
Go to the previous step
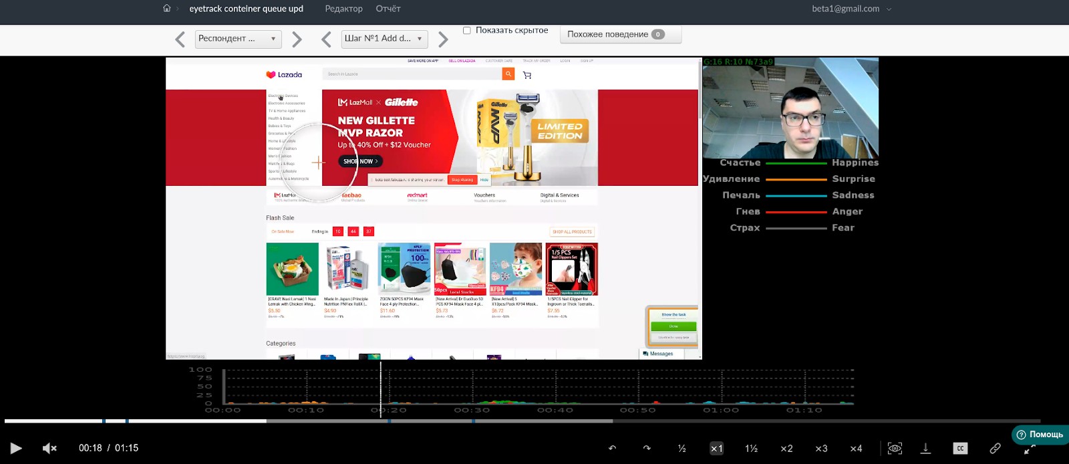326,39
